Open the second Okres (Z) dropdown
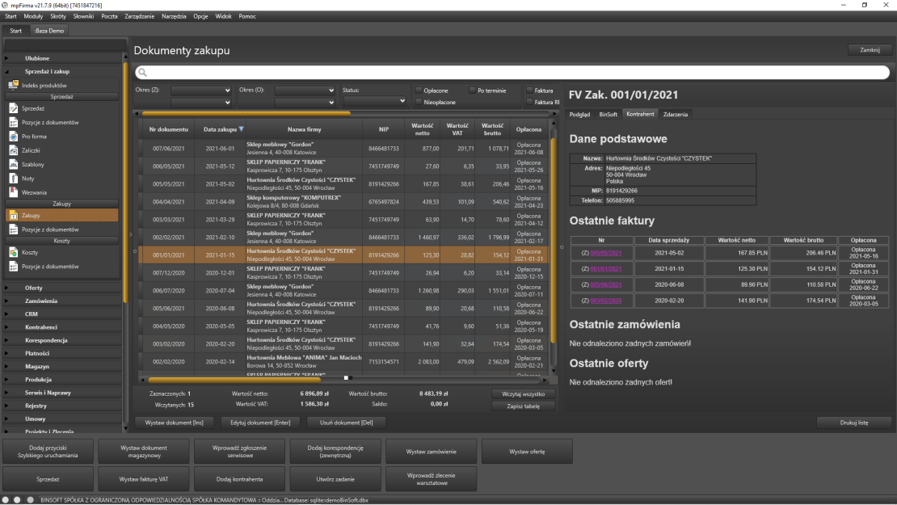Image resolution: width=897 pixels, height=505 pixels. click(x=200, y=103)
